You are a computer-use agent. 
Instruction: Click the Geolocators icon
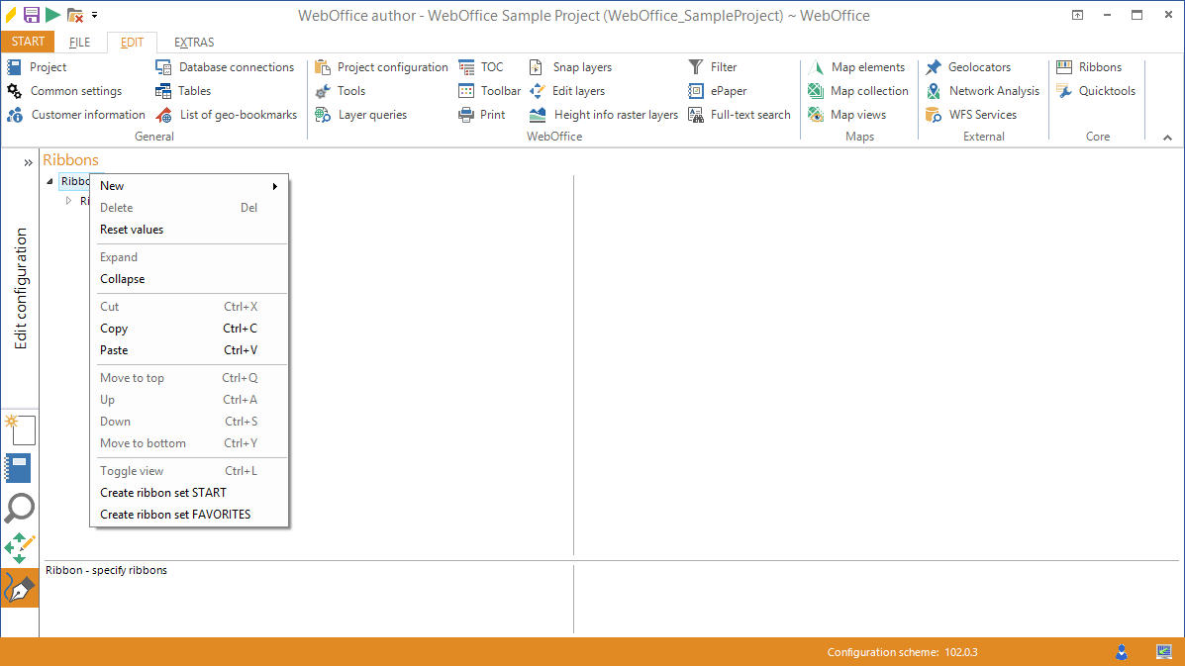[x=931, y=66]
